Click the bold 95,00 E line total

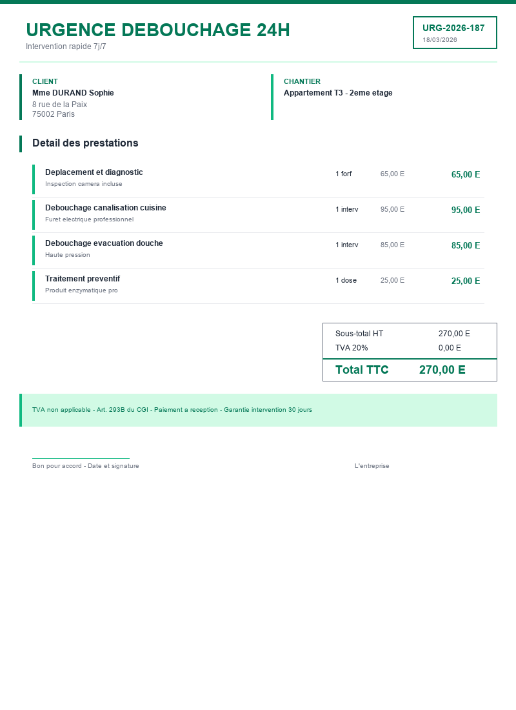pos(466,210)
